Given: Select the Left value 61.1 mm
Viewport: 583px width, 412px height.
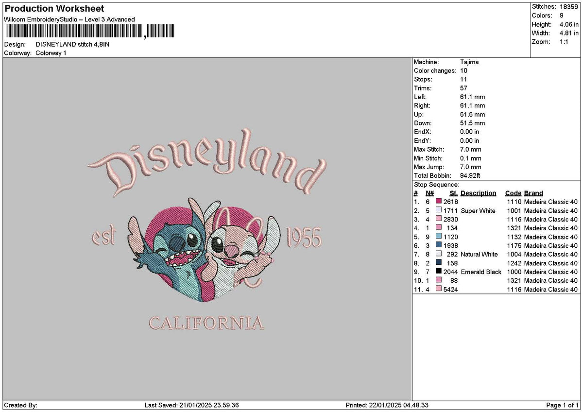Looking at the screenshot, I should [472, 97].
